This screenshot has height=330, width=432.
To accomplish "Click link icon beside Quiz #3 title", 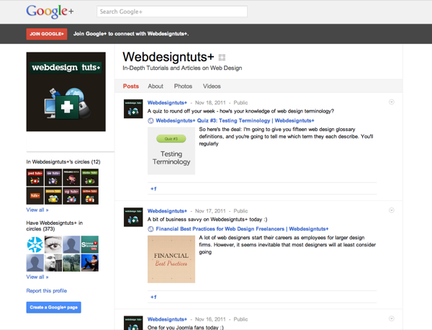I will [x=150, y=120].
